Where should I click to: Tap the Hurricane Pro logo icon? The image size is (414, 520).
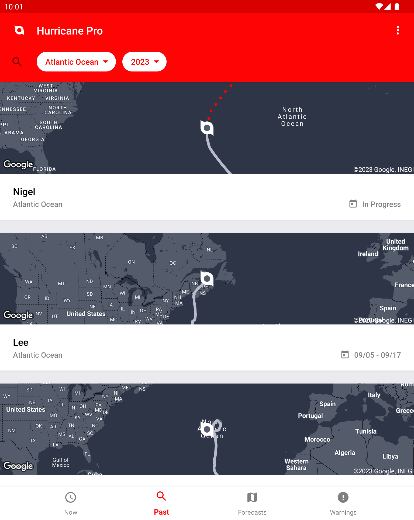pos(19,30)
